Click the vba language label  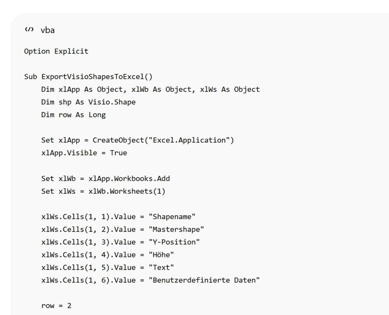click(x=47, y=30)
